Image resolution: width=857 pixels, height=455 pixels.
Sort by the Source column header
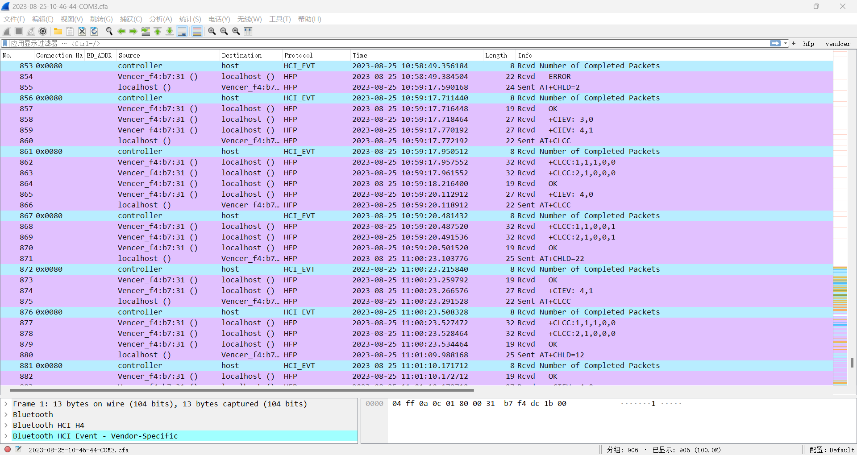coord(168,55)
